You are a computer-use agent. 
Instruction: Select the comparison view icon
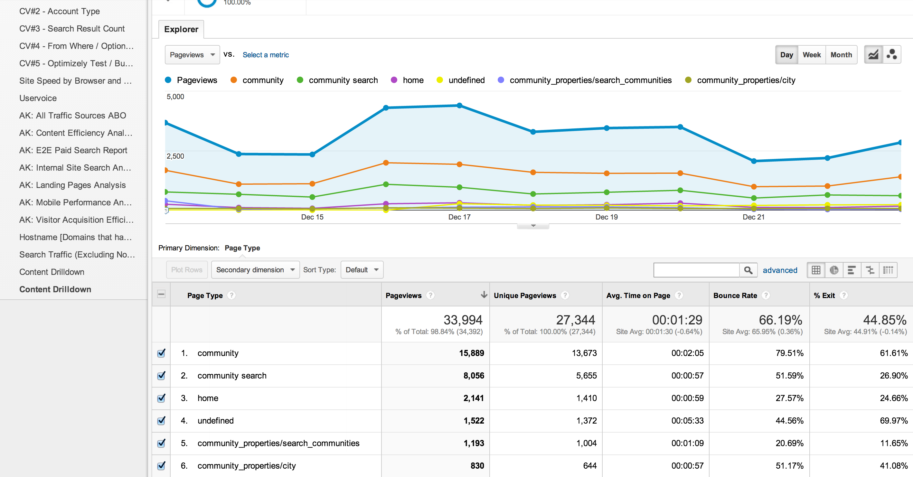point(870,270)
